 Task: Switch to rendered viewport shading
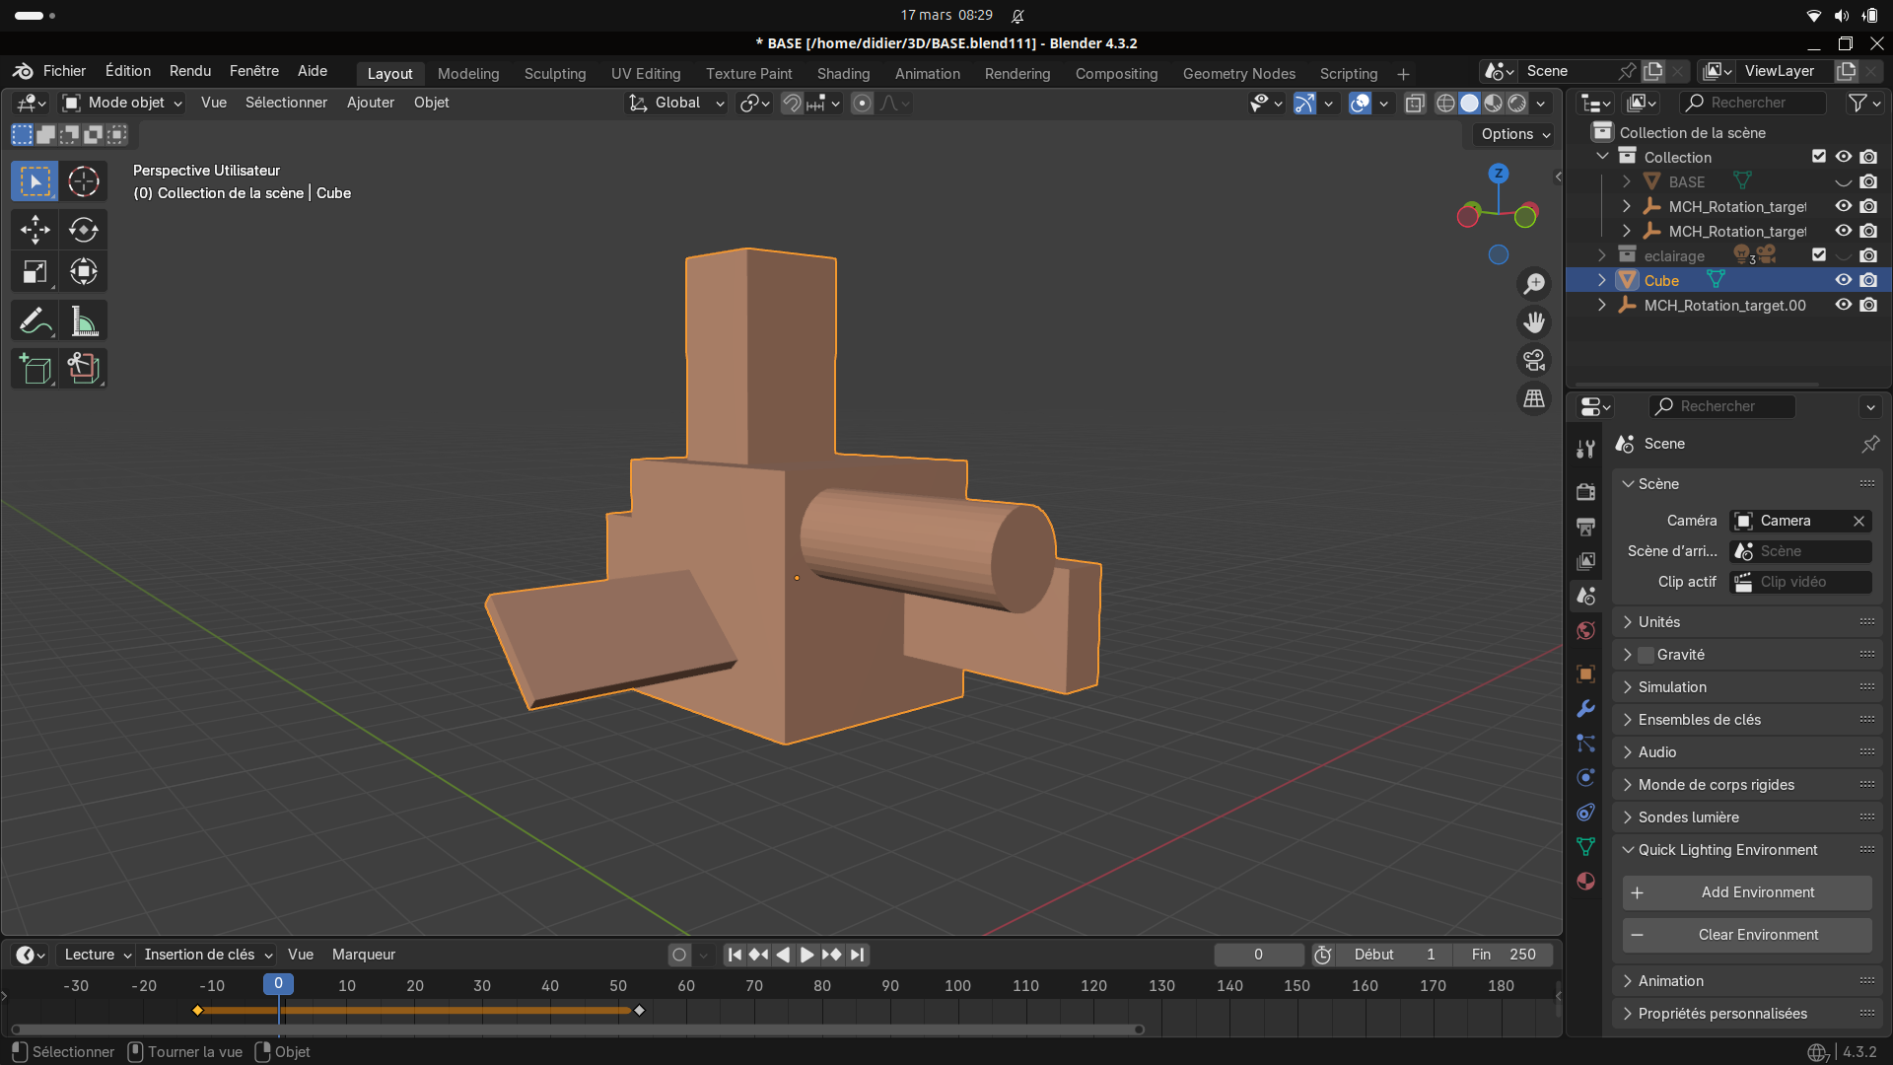point(1517,103)
